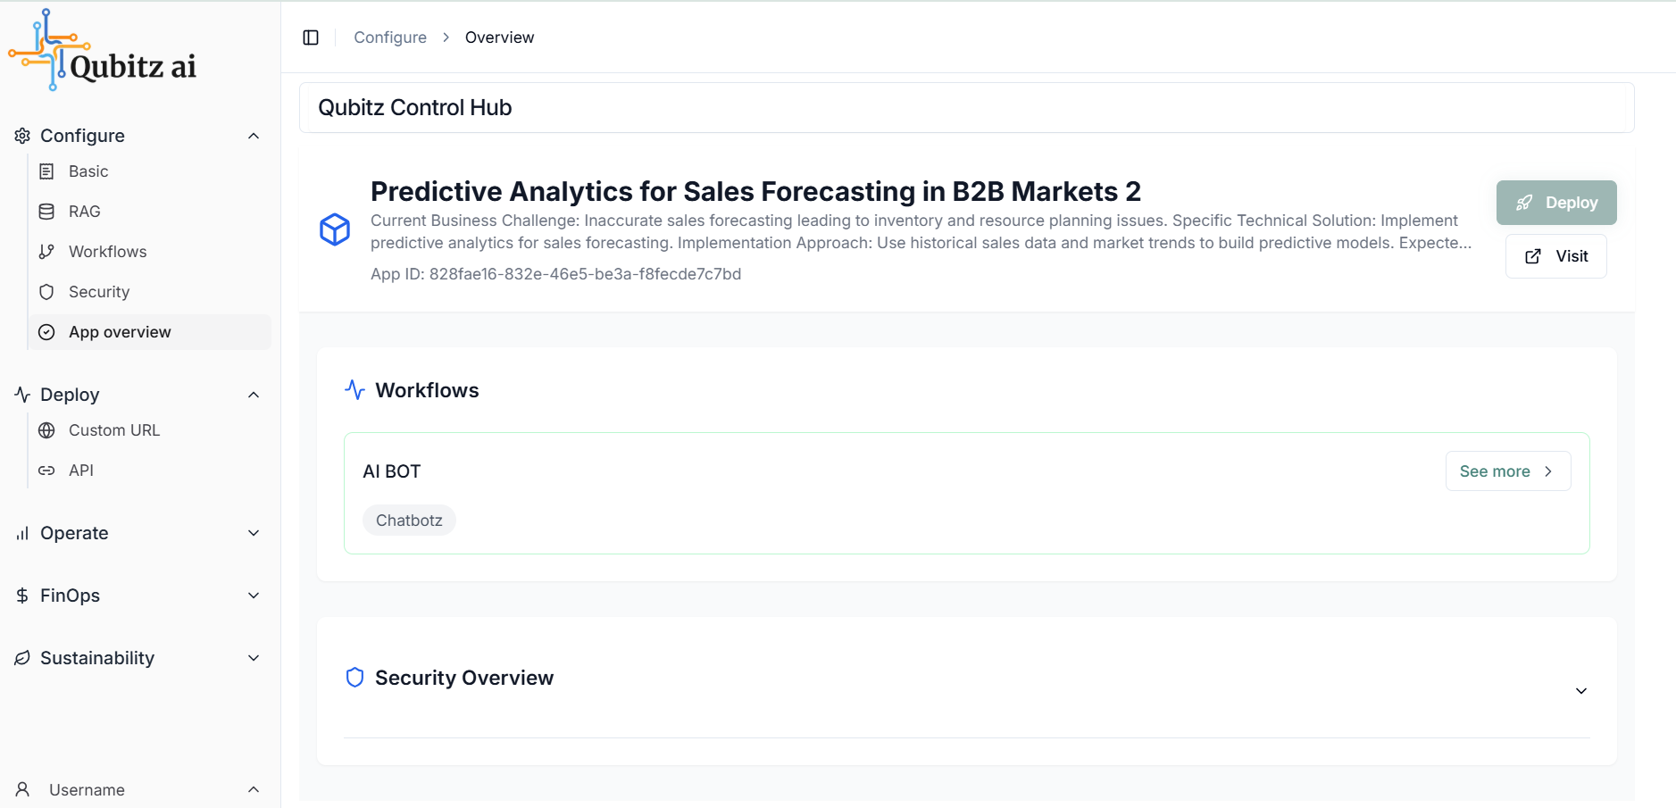
Task: Click the Configure gear icon
Action: coord(22,136)
